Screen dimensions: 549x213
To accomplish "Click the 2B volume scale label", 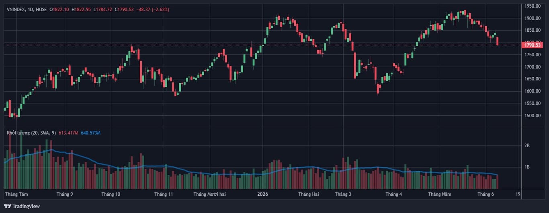I will pyautogui.click(x=527, y=145).
